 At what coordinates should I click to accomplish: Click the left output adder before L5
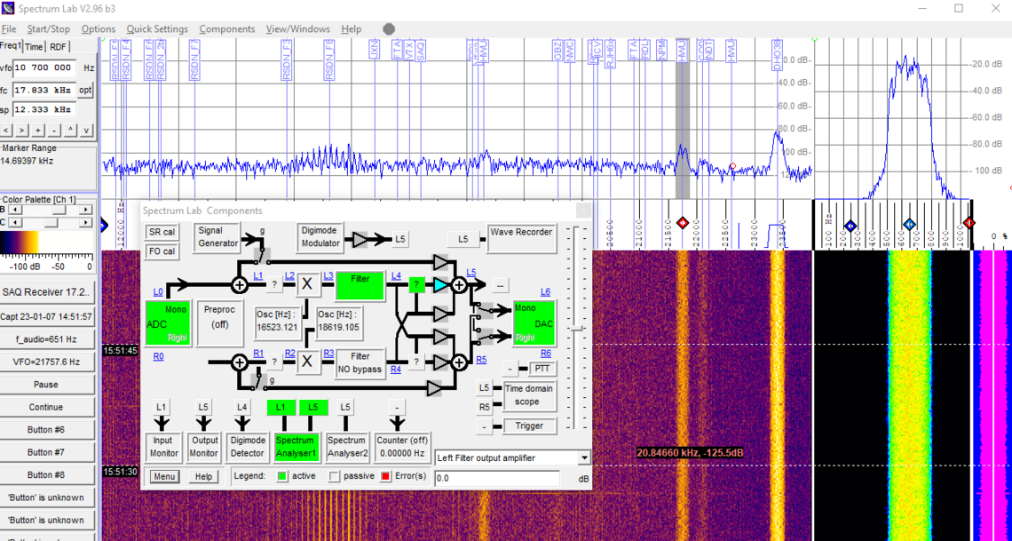pyautogui.click(x=459, y=284)
